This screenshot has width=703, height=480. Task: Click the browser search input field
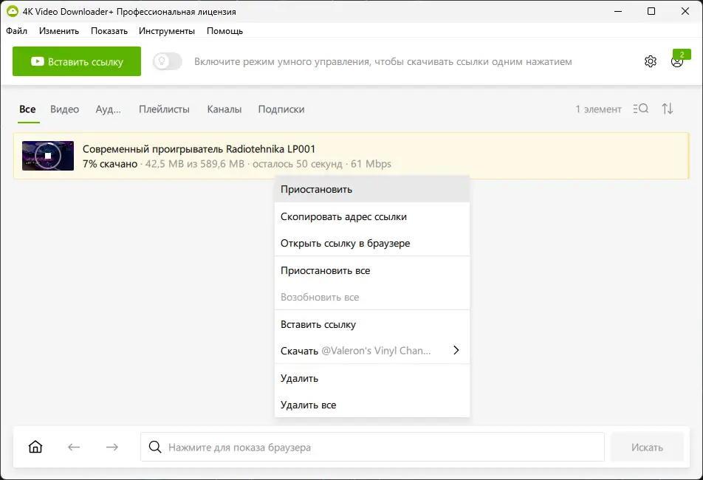click(x=377, y=447)
